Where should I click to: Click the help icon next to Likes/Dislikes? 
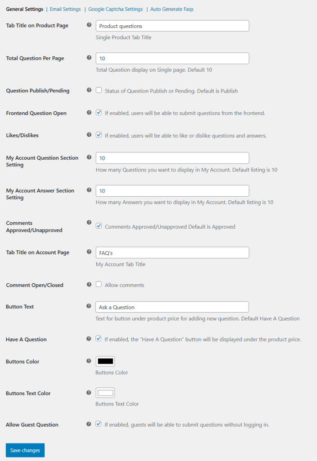click(89, 134)
